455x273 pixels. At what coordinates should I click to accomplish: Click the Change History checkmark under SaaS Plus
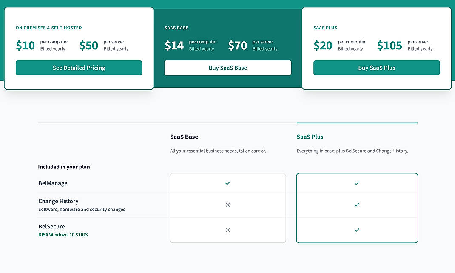[x=357, y=205]
